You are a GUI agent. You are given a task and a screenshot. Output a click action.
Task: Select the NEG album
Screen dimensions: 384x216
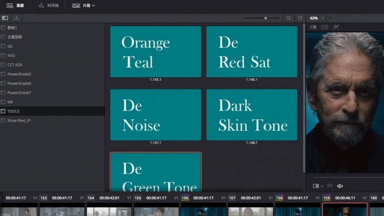52,56
